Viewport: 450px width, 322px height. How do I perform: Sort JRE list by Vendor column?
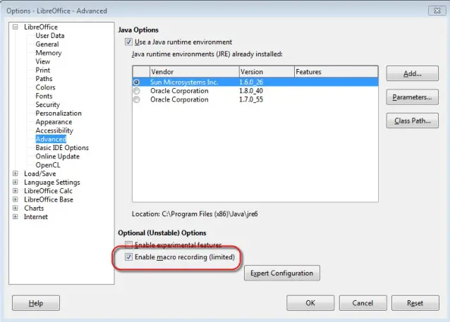coord(194,72)
